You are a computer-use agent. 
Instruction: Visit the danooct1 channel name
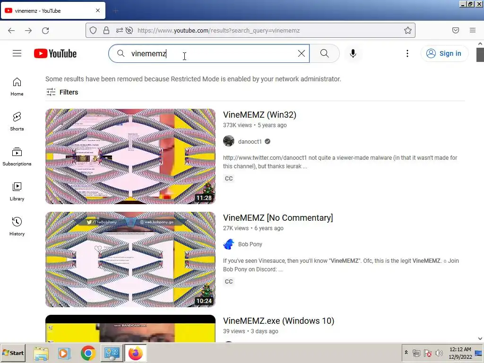(x=250, y=141)
